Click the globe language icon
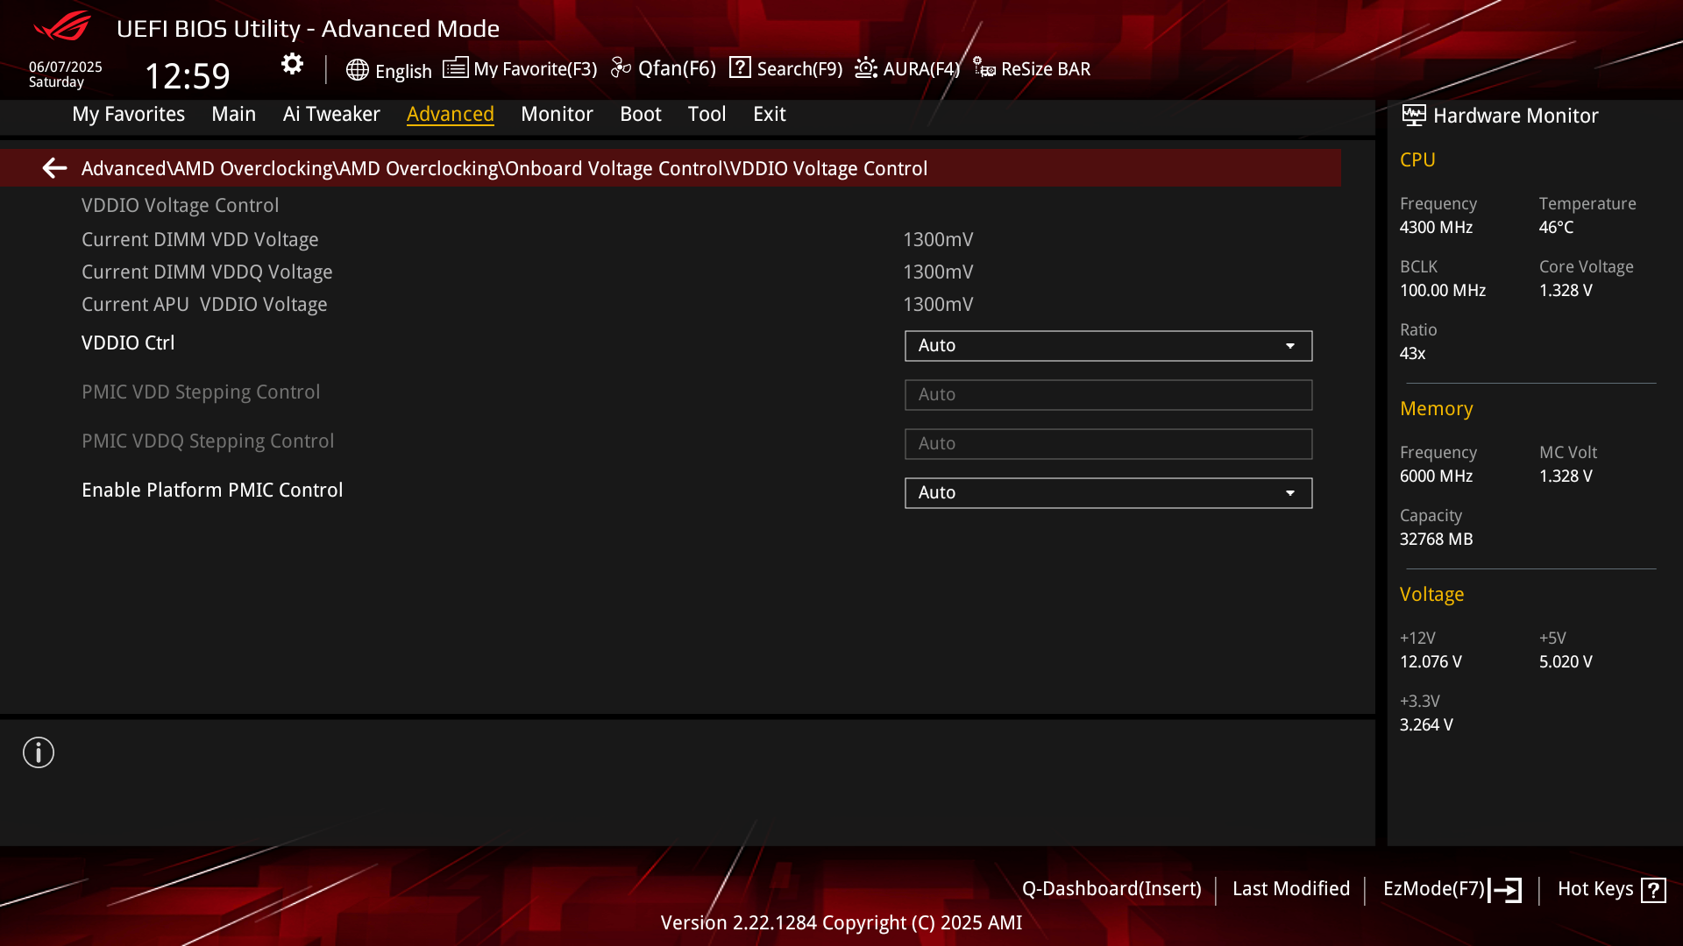Viewport: 1683px width, 946px height. click(357, 70)
